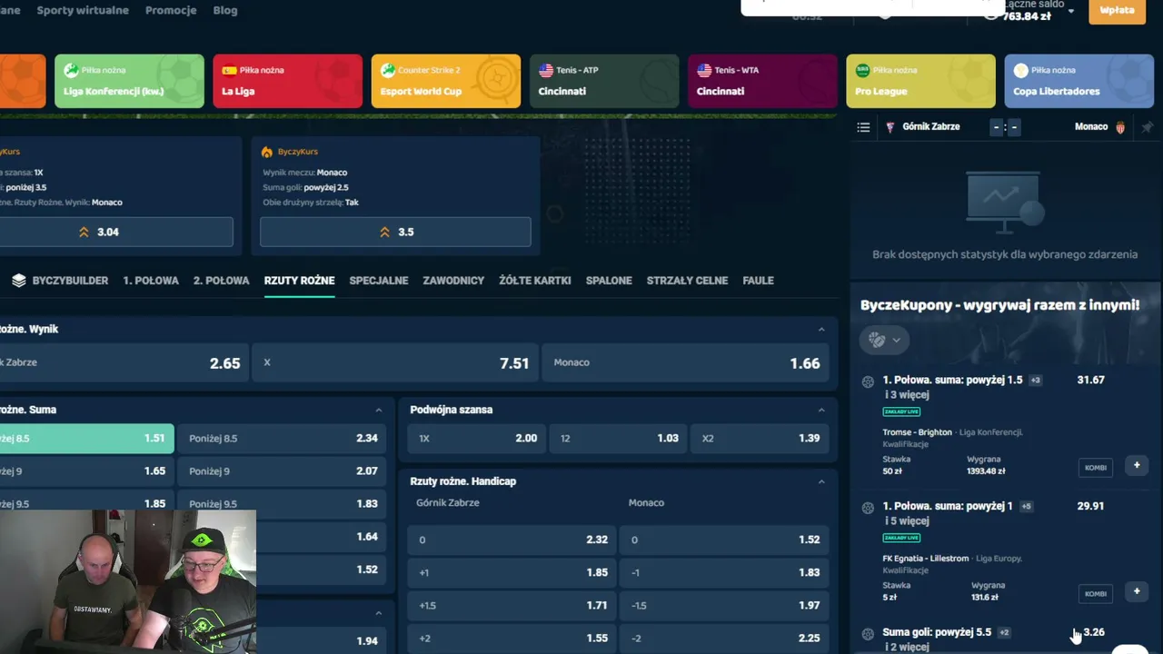Image resolution: width=1163 pixels, height=654 pixels.
Task: Open the Promocje menu item
Action: pos(171,11)
